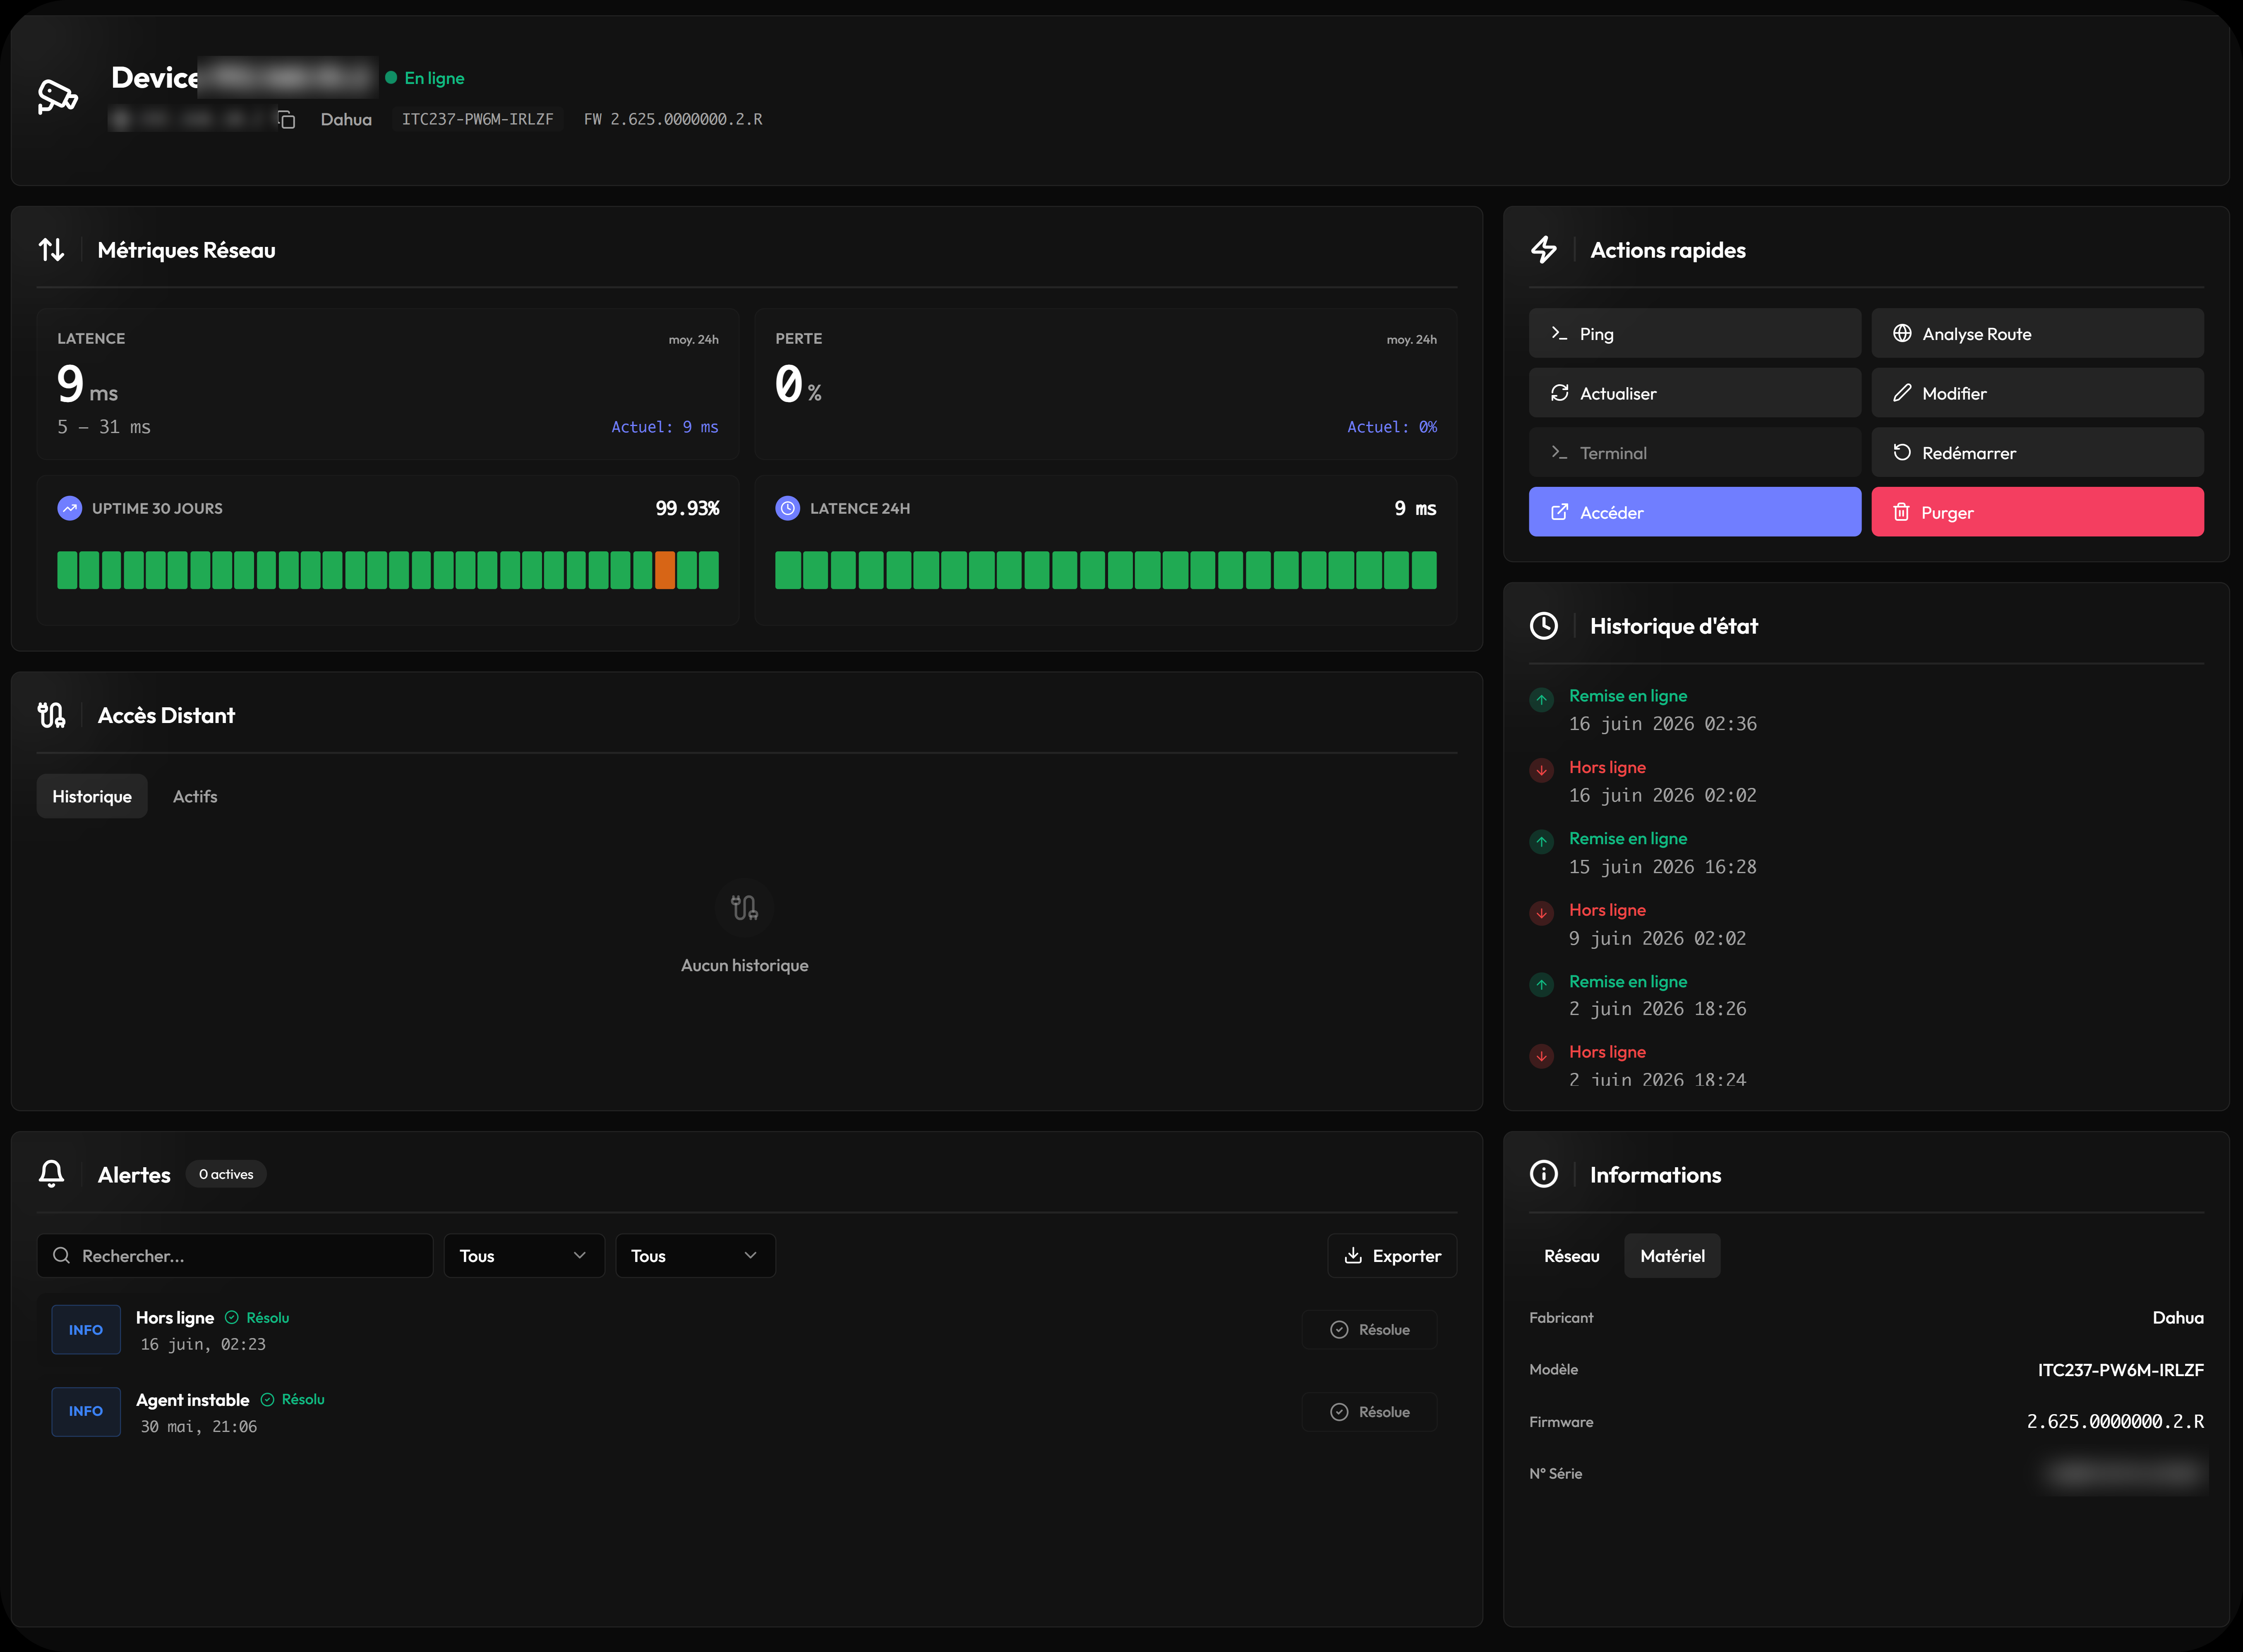The width and height of the screenshot is (2243, 1652).
Task: Click Résolue button for the Hors ligne alert
Action: [1370, 1330]
